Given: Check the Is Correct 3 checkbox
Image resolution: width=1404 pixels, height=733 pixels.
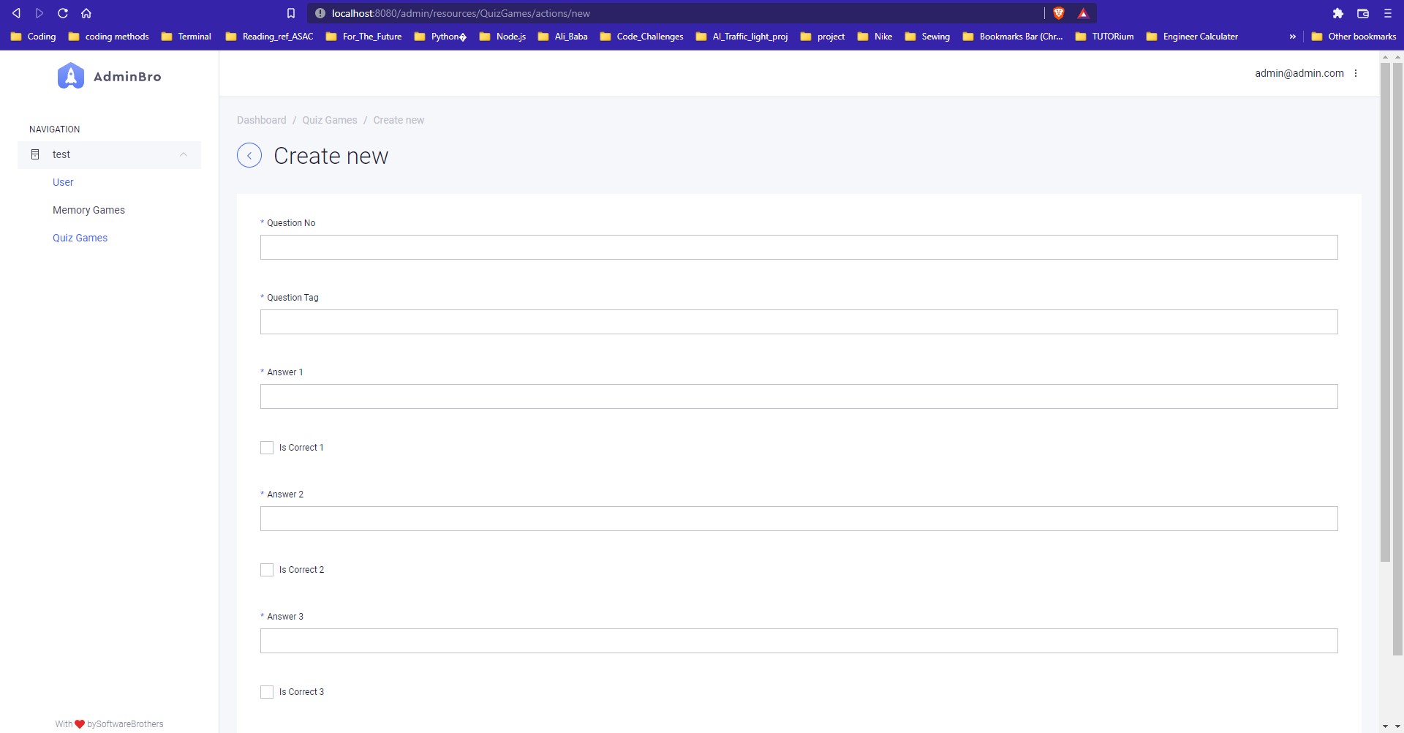Looking at the screenshot, I should coord(267,692).
